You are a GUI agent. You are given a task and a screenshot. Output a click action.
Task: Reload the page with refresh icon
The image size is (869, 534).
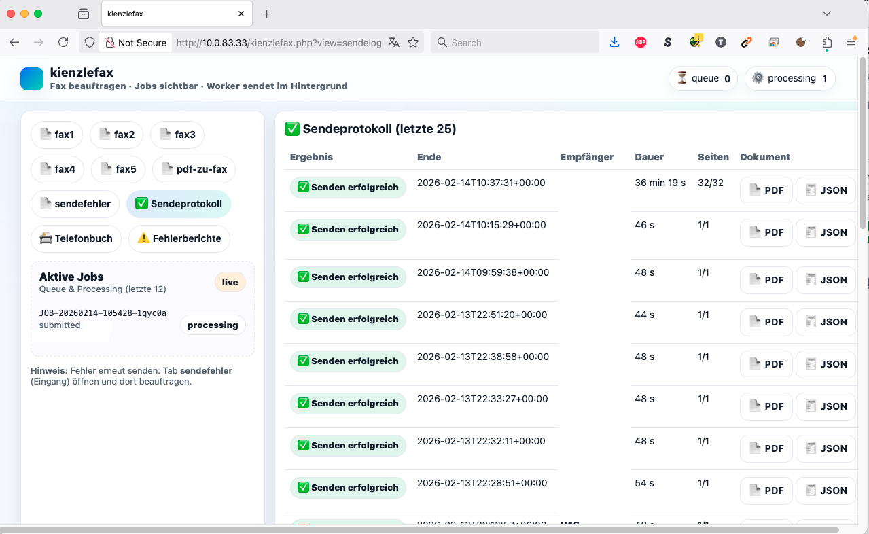tap(63, 42)
